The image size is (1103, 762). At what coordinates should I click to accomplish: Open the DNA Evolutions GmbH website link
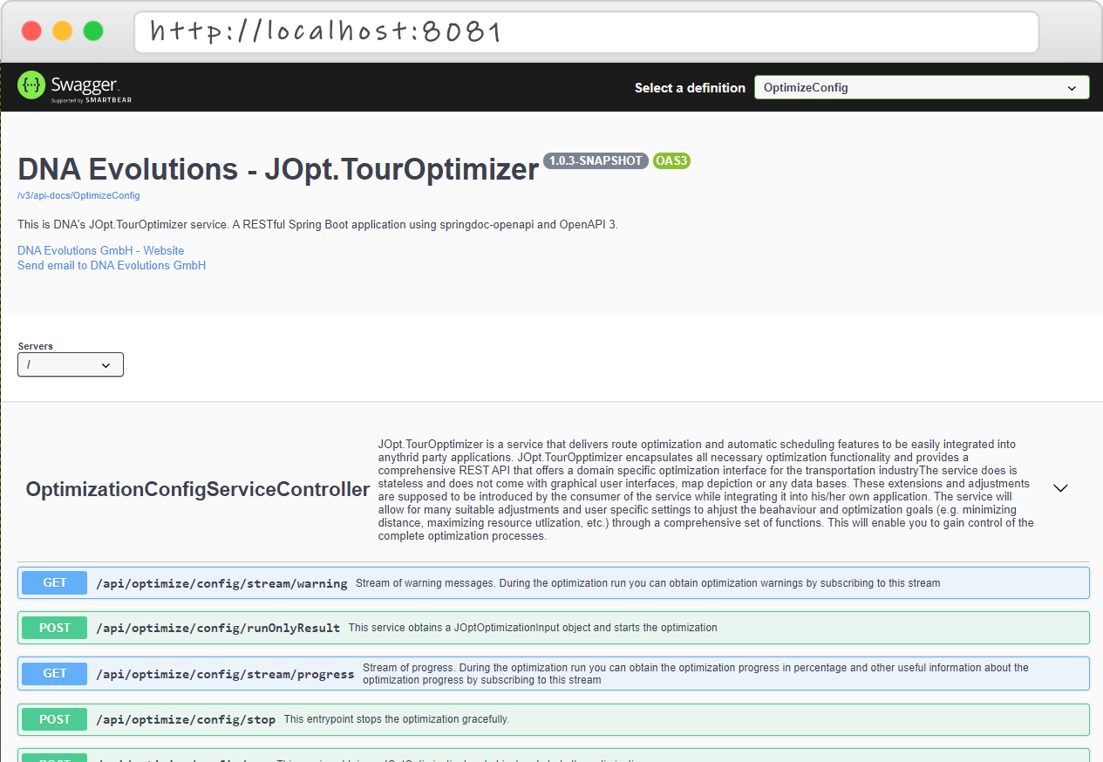tap(100, 250)
